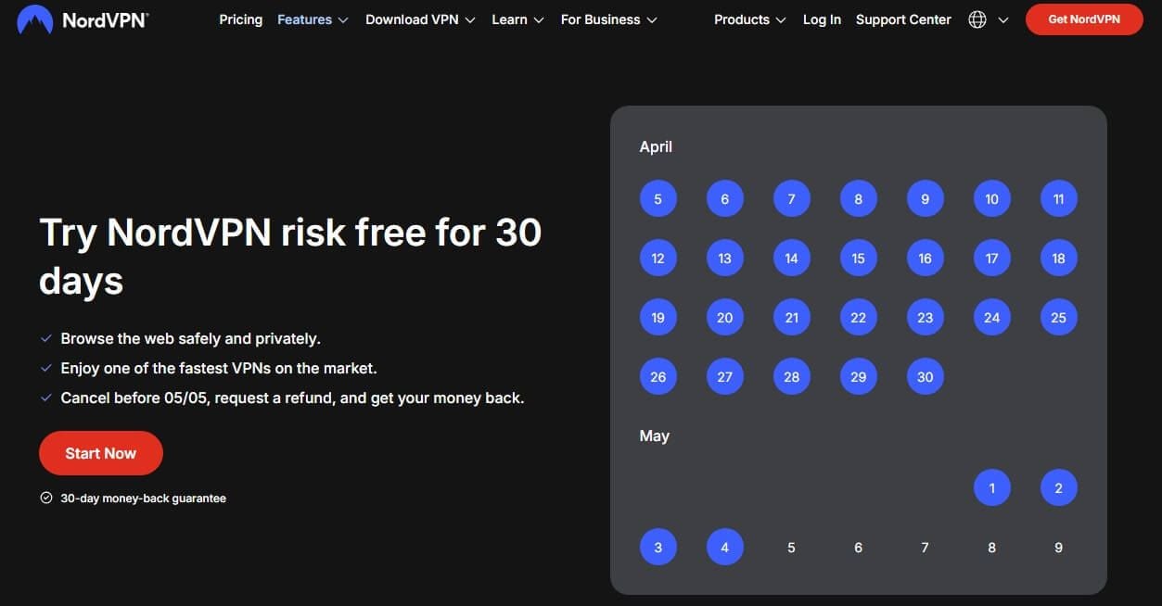The image size is (1162, 606).
Task: Choose day 22 on the calendar
Action: tap(858, 318)
